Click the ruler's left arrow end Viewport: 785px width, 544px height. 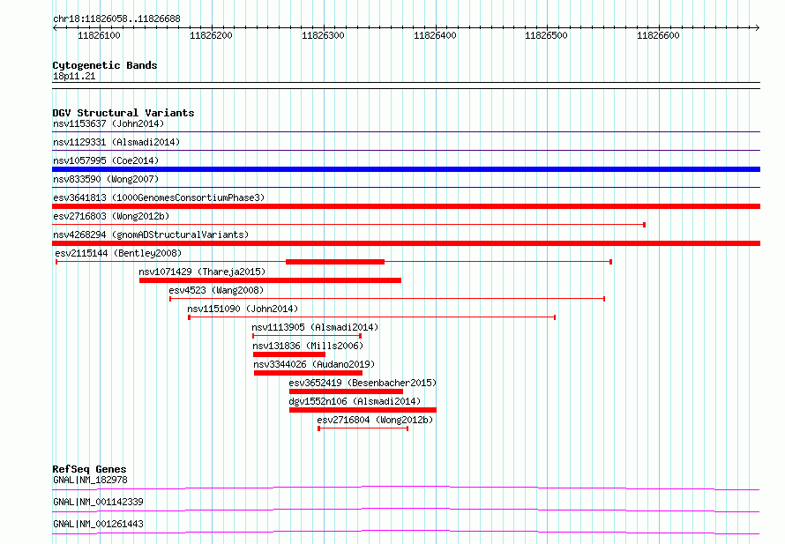pyautogui.click(x=55, y=27)
